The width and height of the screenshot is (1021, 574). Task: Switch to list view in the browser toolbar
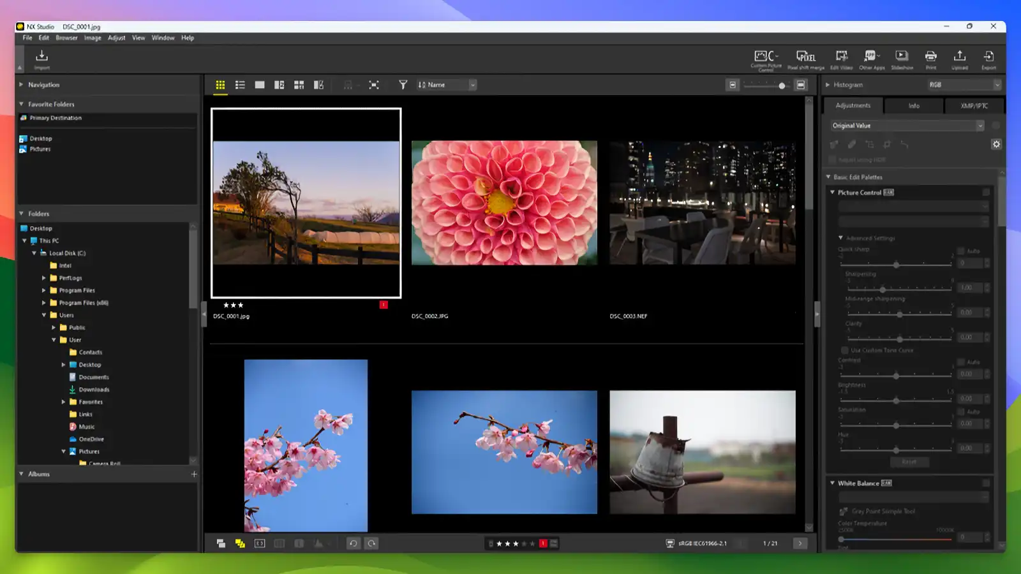[x=240, y=84]
